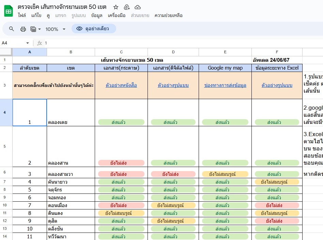Click the document title text
Image resolution: width=323 pixels, height=240 pixels.
click(62, 7)
